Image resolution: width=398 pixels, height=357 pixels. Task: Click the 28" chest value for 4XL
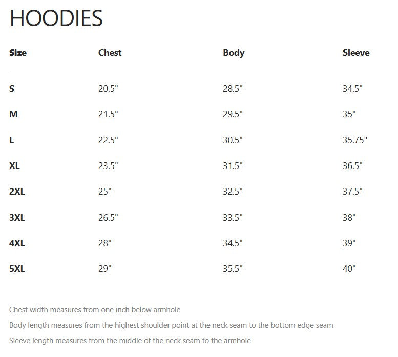click(104, 243)
